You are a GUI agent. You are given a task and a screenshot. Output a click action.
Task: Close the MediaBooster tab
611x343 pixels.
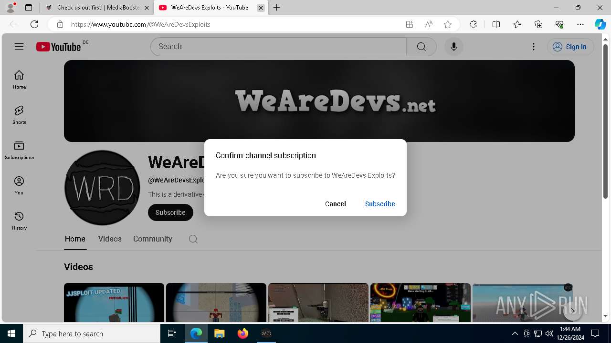click(x=147, y=8)
